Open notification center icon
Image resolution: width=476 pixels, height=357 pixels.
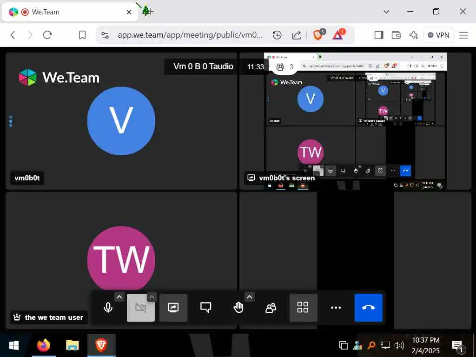458,346
